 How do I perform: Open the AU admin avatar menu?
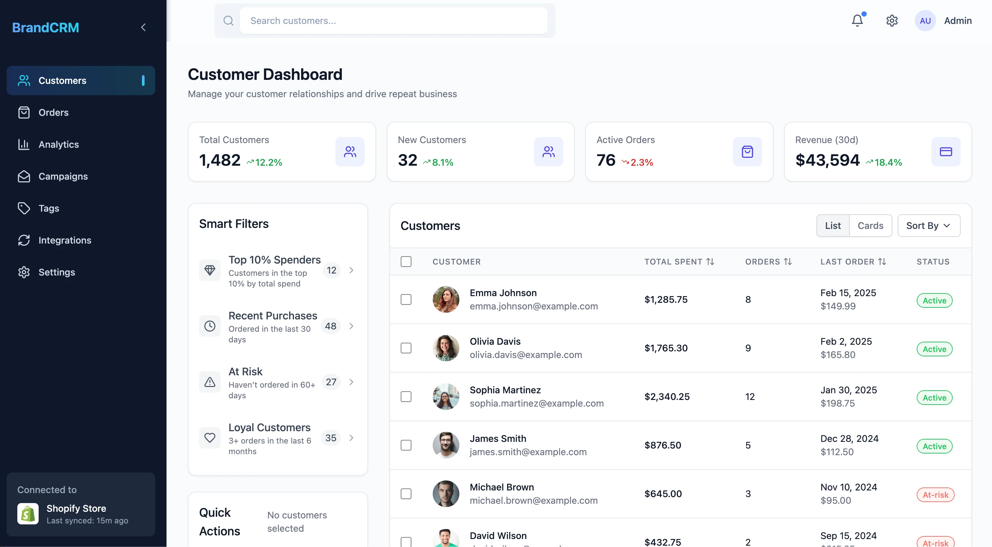[x=925, y=20]
